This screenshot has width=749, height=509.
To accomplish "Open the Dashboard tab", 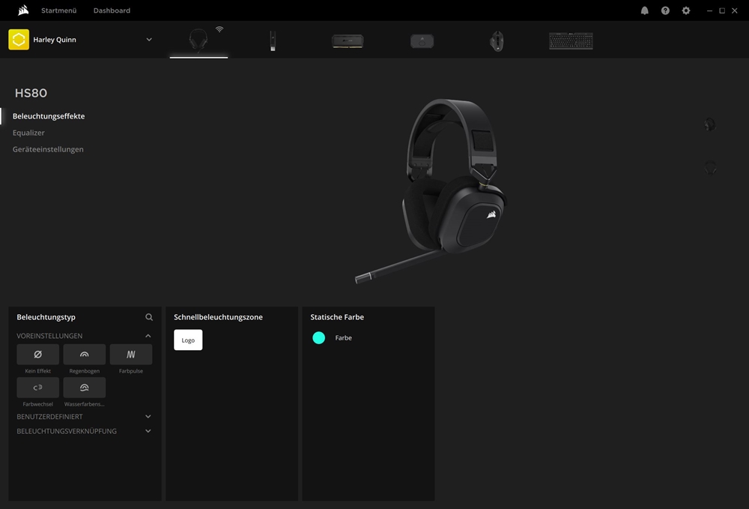I will click(112, 10).
